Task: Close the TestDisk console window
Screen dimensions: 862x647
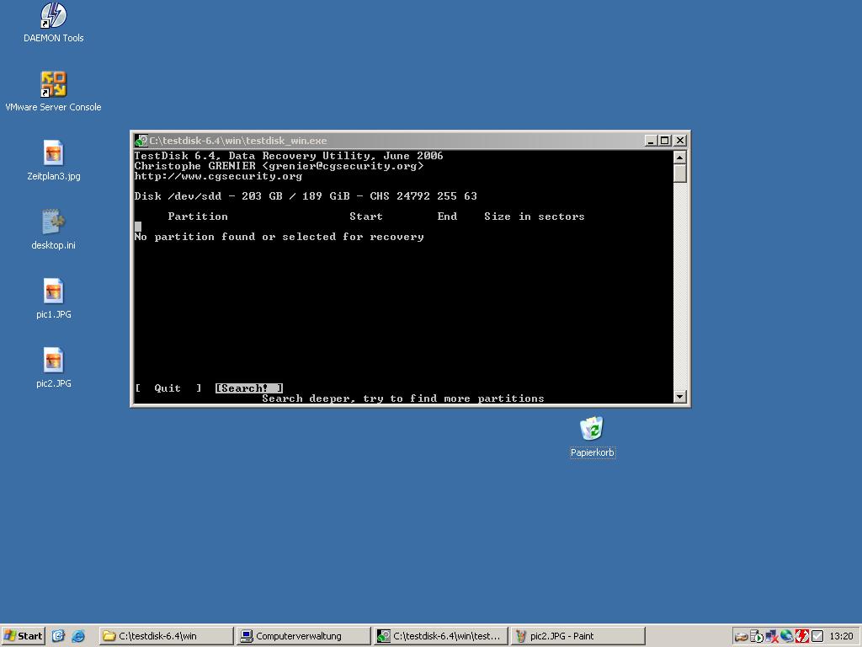Action: pyautogui.click(x=680, y=141)
